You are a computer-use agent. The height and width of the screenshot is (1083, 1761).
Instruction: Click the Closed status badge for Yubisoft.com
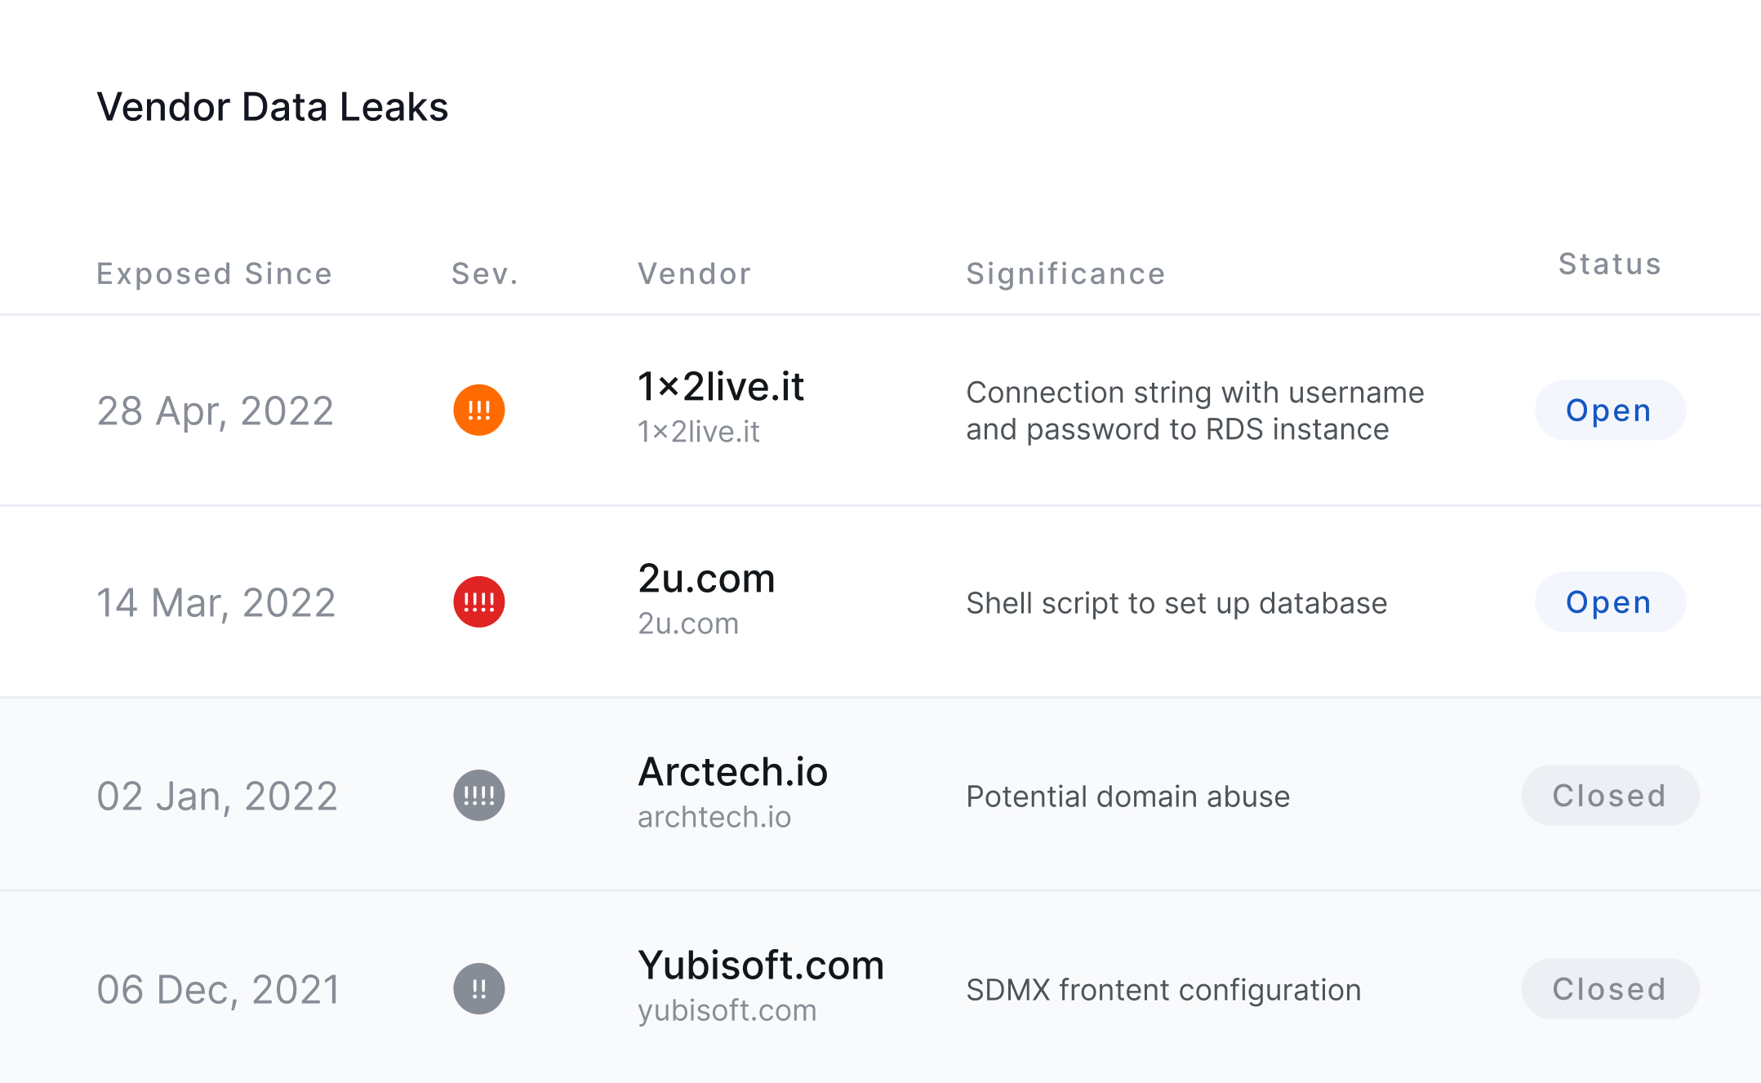coord(1610,988)
